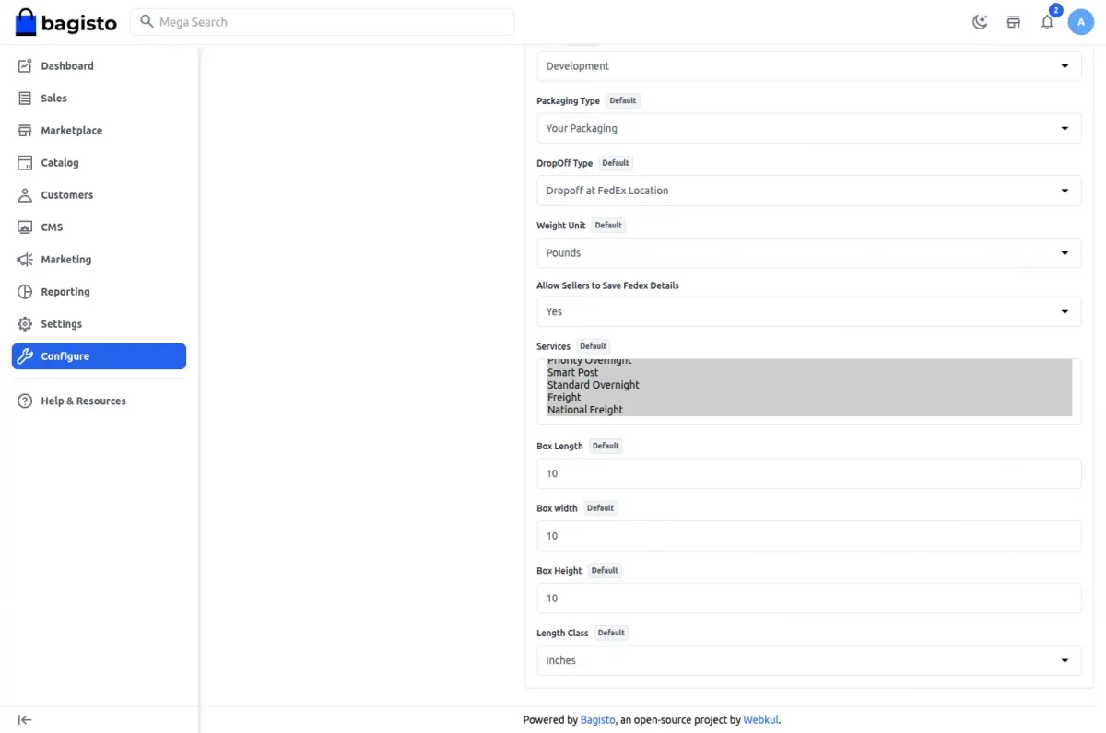The height and width of the screenshot is (733, 1106).
Task: Open the Bagisto footer link
Action: click(x=597, y=720)
